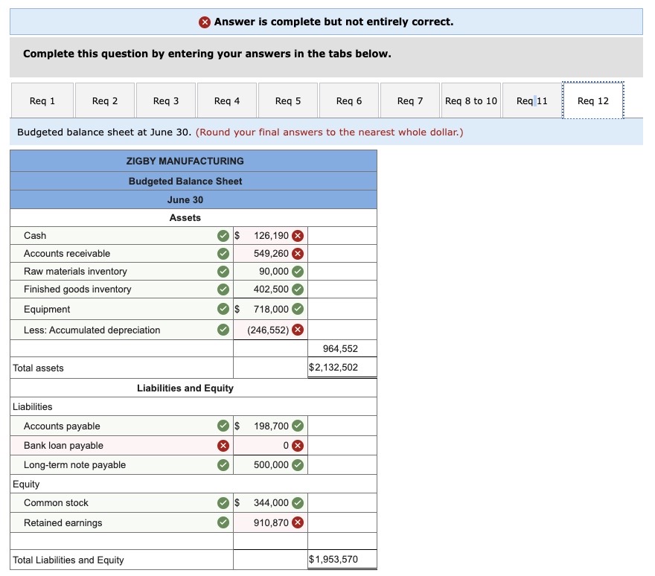This screenshot has width=655, height=576.
Task: Edit the Equipment amount 718,000
Action: click(x=270, y=309)
